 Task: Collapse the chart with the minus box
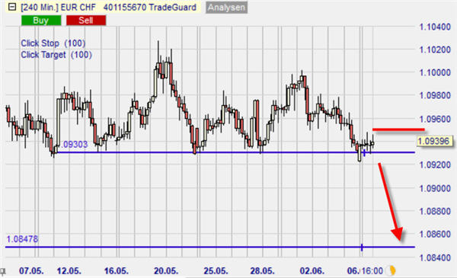click(x=12, y=7)
